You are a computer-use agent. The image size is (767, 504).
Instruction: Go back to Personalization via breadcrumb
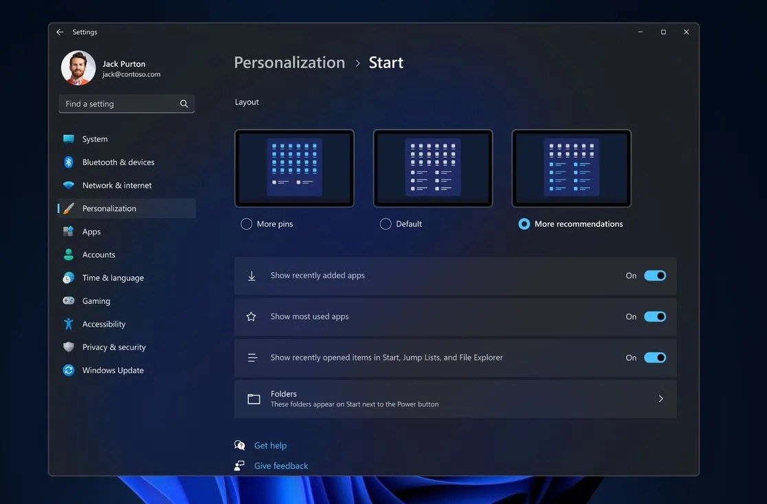pos(289,63)
